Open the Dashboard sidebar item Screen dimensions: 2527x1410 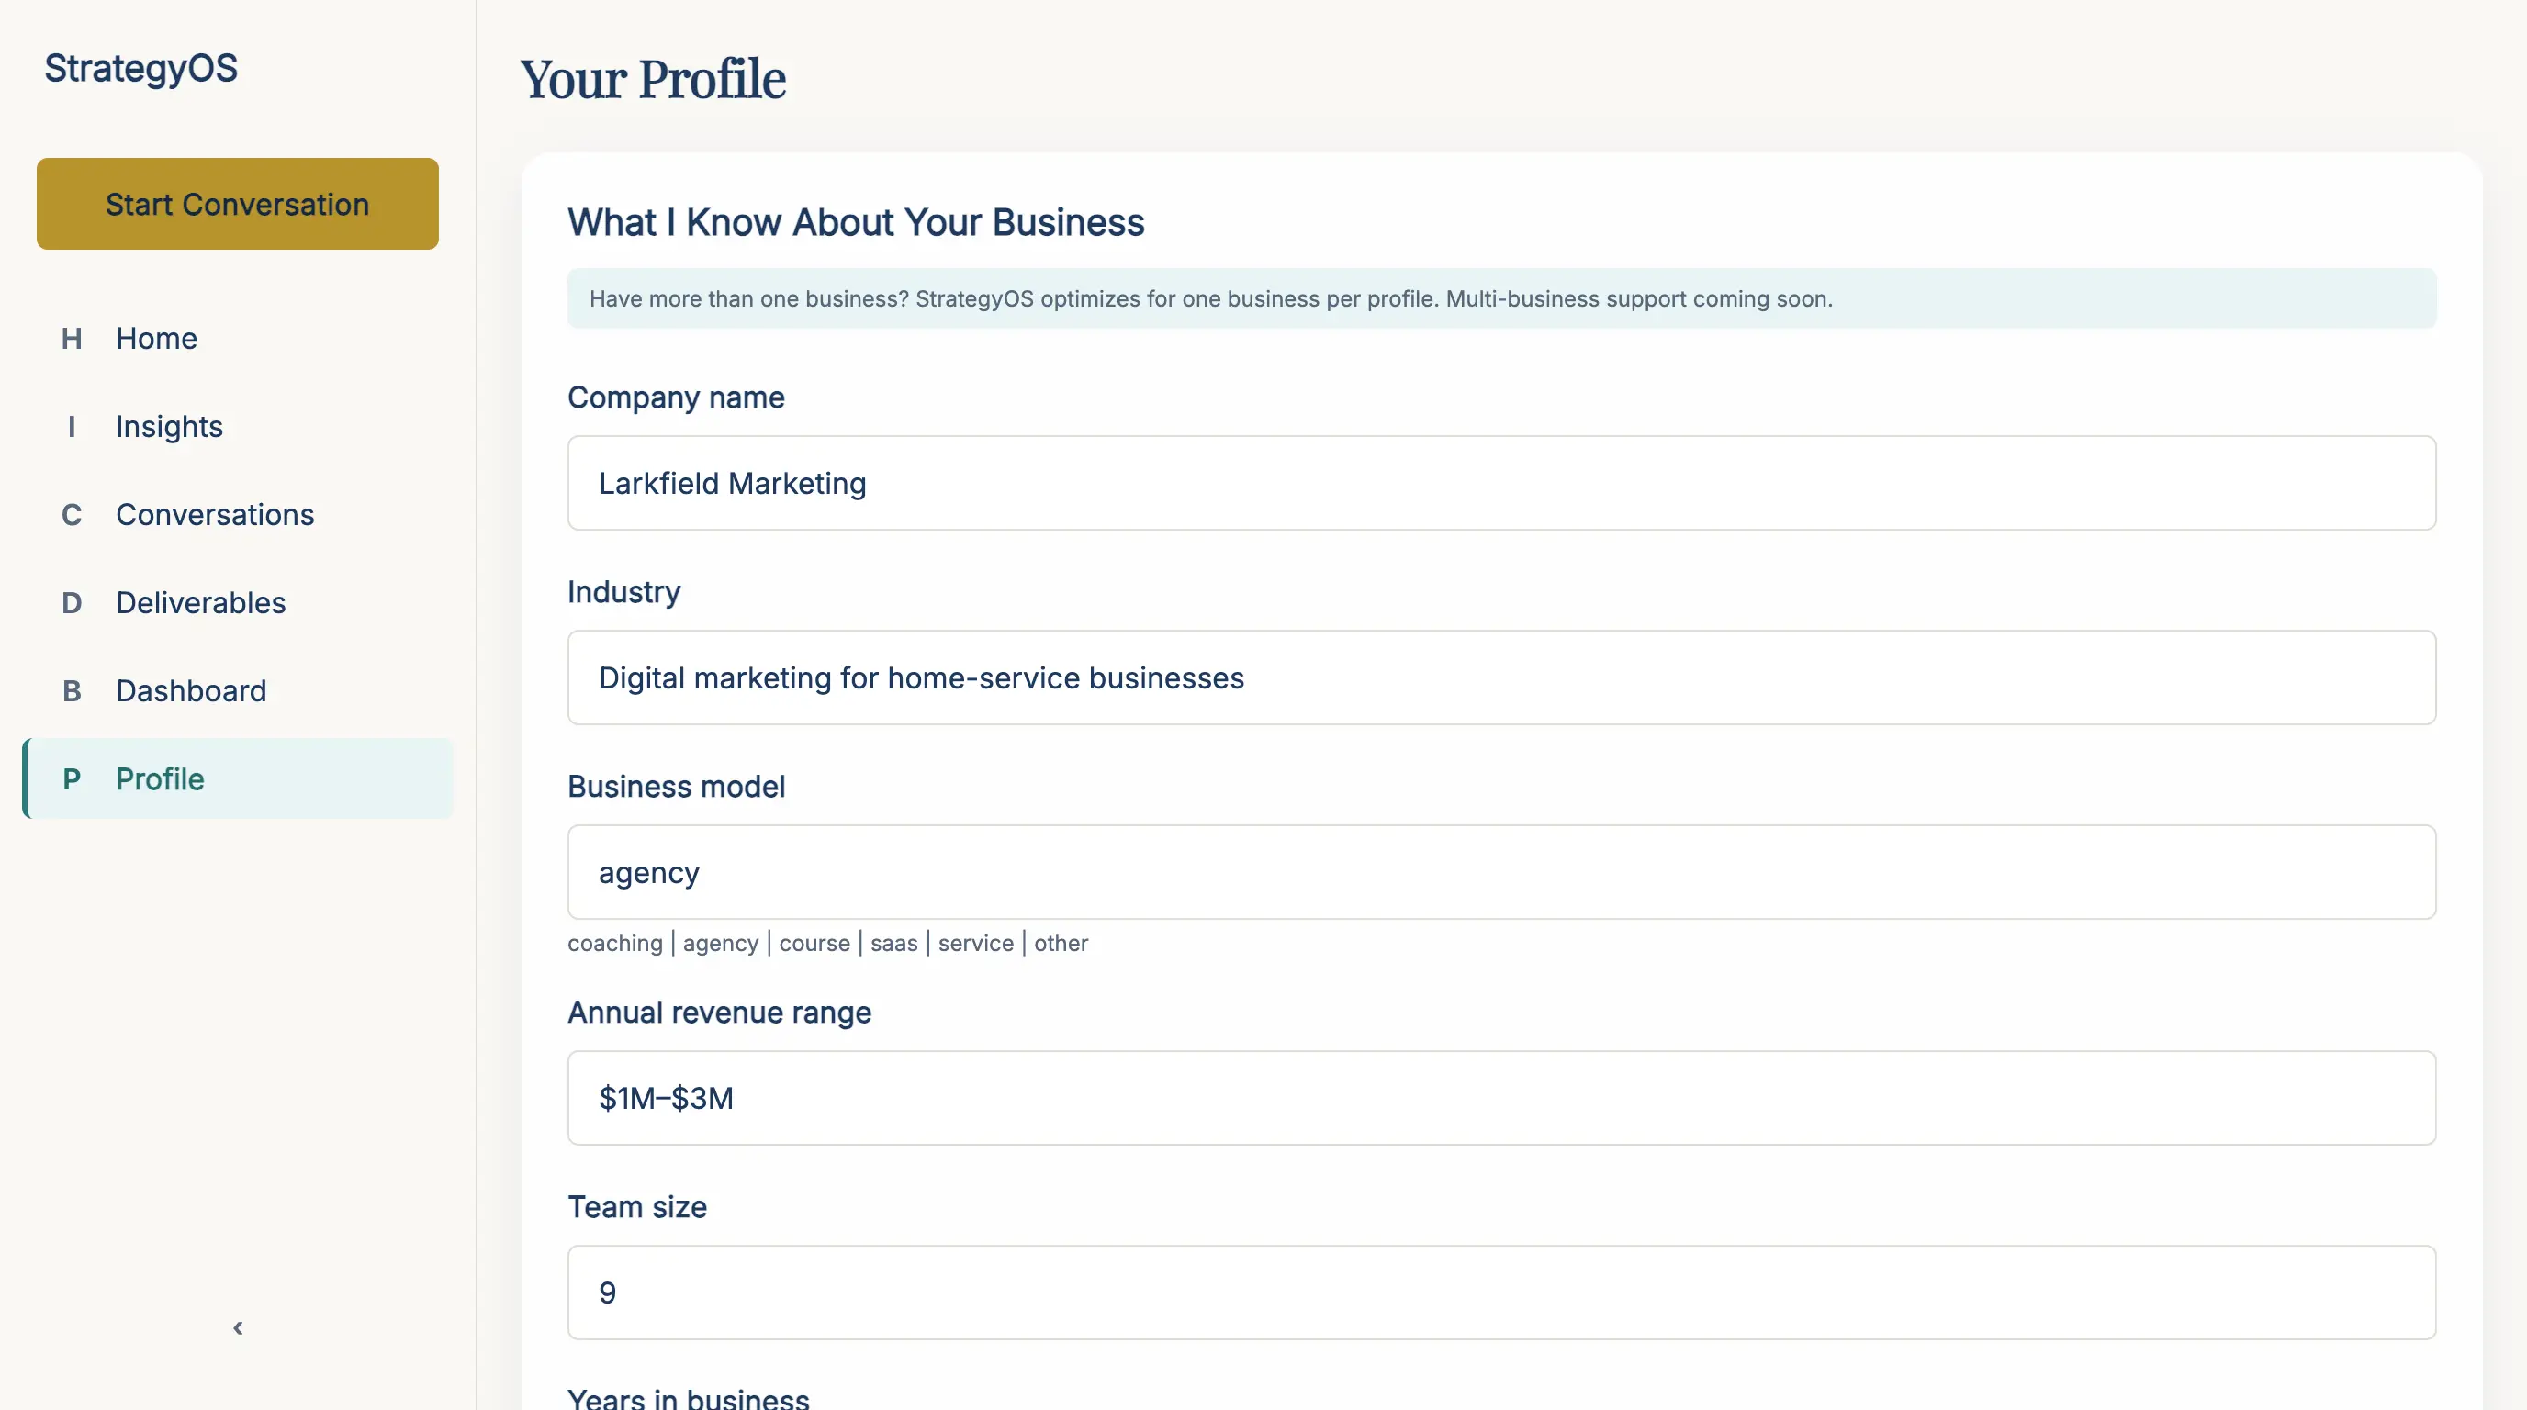[238, 691]
